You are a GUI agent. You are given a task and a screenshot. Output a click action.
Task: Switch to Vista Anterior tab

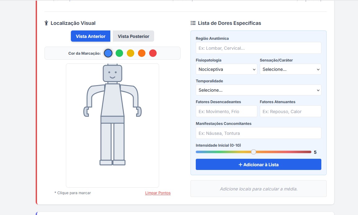point(90,36)
